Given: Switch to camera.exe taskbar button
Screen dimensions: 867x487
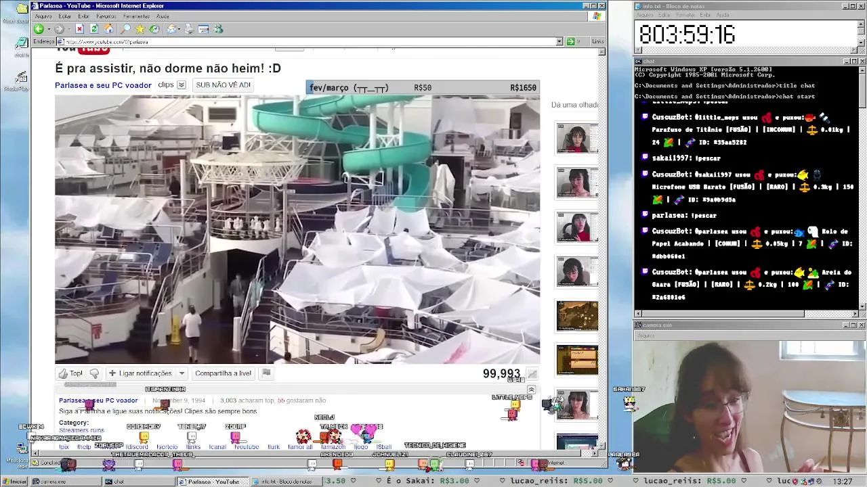Looking at the screenshot, I should (x=65, y=482).
